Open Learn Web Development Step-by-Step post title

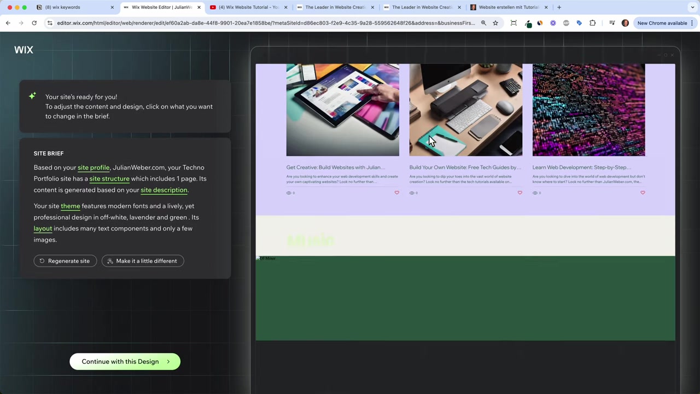[x=582, y=167]
